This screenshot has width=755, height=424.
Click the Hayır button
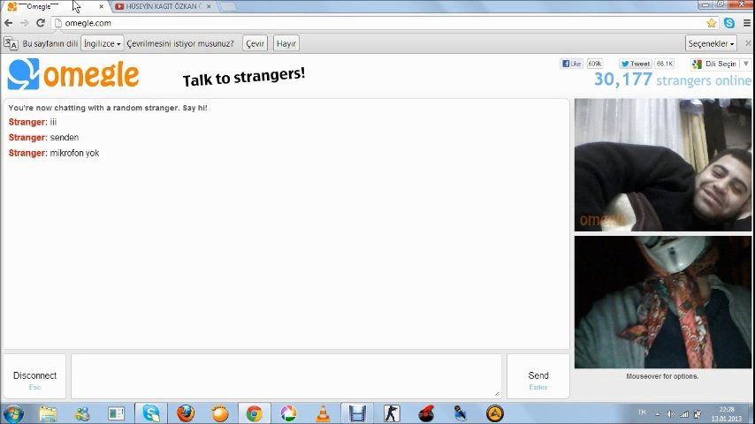pyautogui.click(x=286, y=43)
